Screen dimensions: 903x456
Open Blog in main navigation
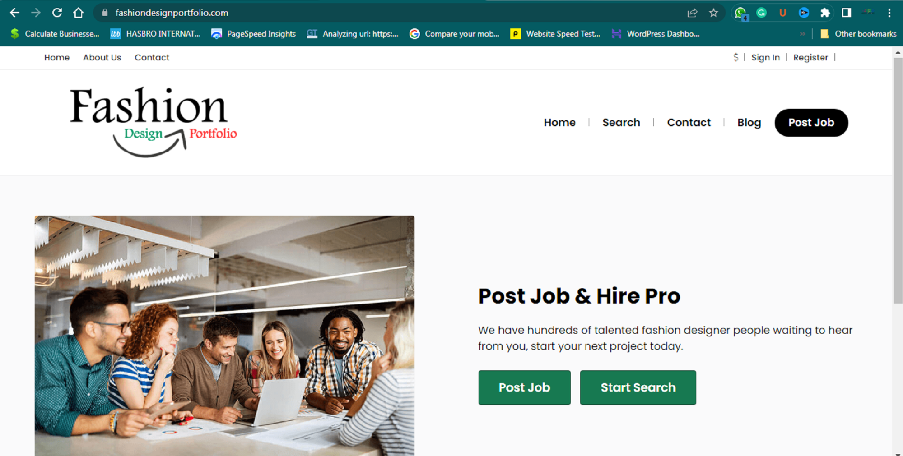(x=749, y=122)
